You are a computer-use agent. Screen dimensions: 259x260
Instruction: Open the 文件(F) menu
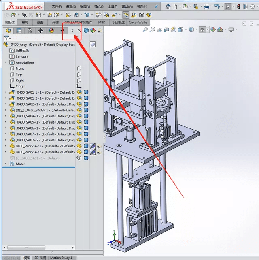click(57, 6)
